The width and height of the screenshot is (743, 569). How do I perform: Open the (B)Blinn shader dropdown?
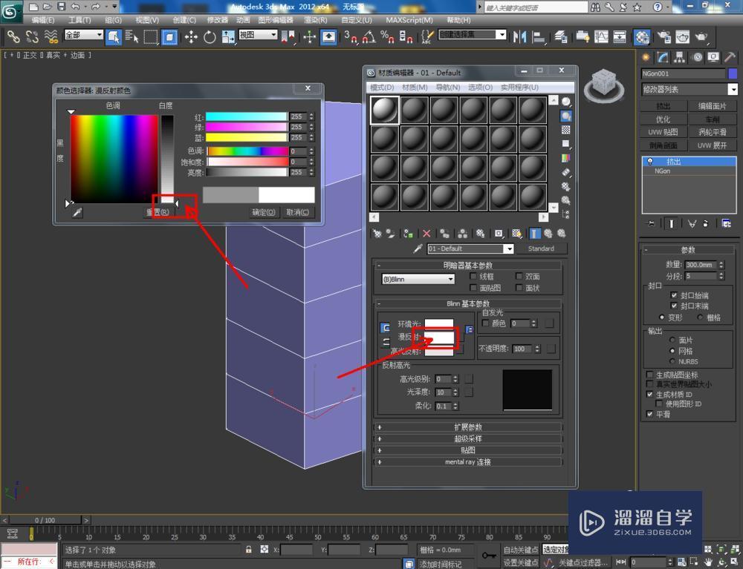coord(418,279)
